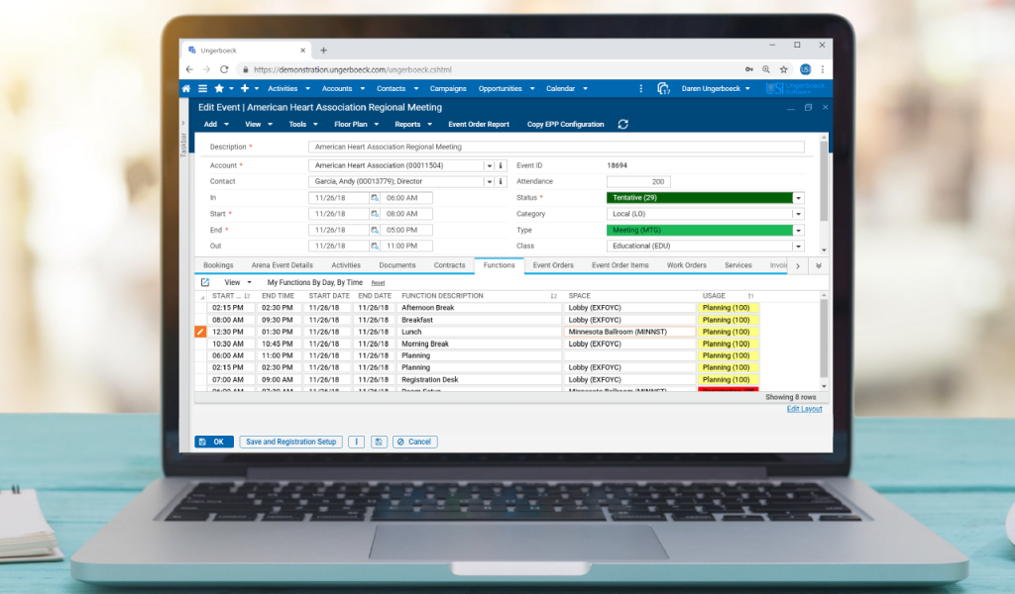This screenshot has height=594, width=1015.
Task: Open the hamburger menu icon
Action: point(202,88)
